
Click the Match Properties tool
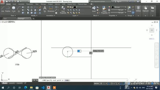click(104, 10)
